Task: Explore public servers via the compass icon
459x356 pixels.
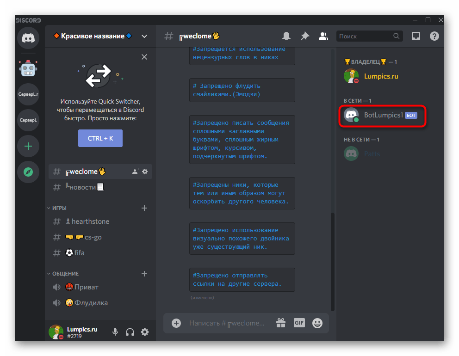Action: [28, 172]
